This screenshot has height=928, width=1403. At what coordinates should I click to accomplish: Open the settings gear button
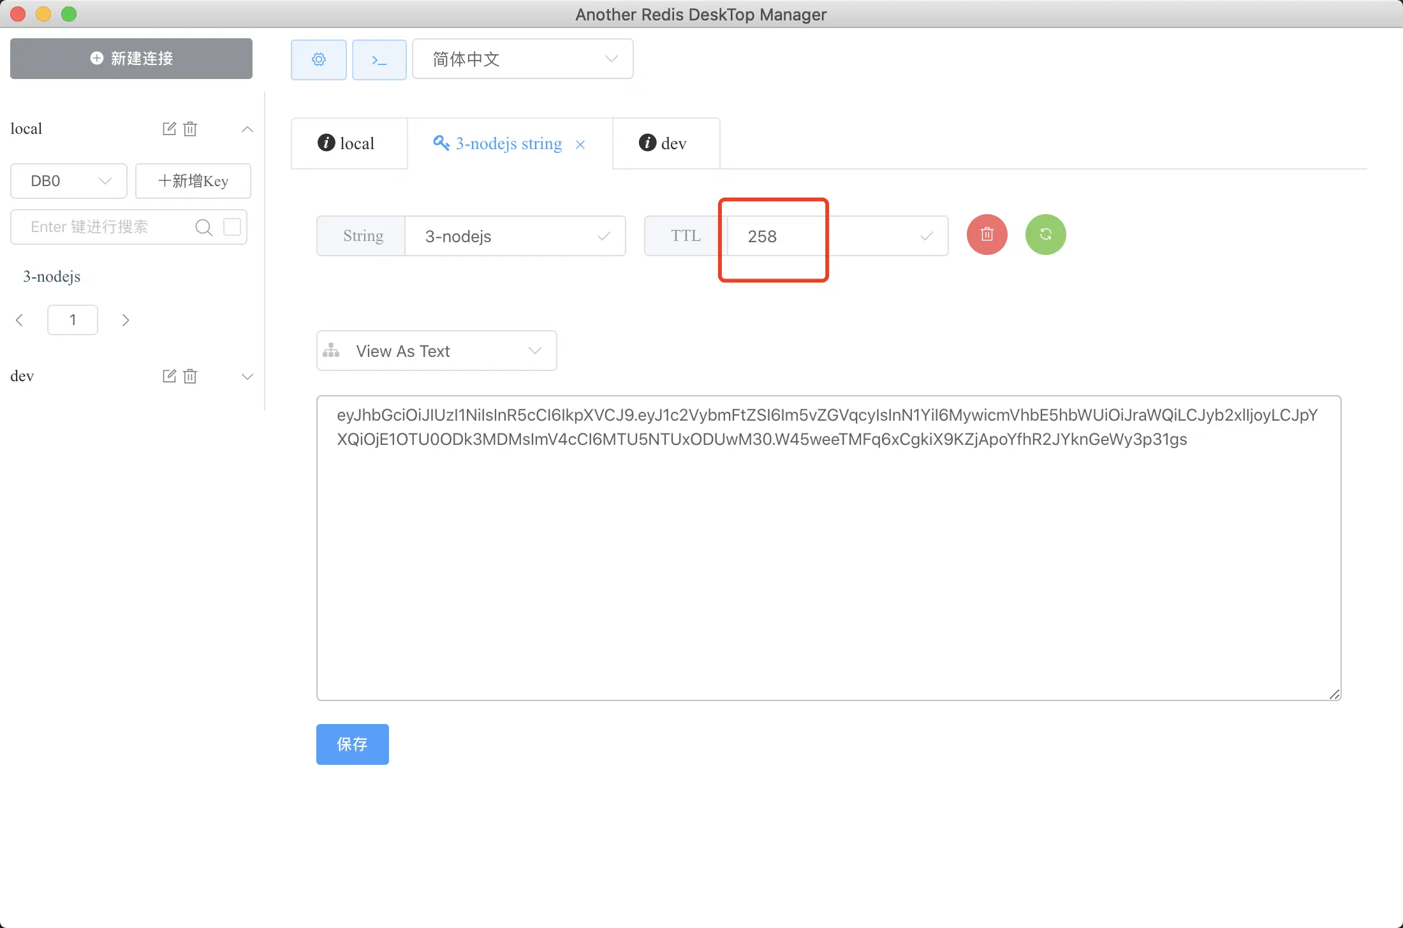pyautogui.click(x=318, y=59)
